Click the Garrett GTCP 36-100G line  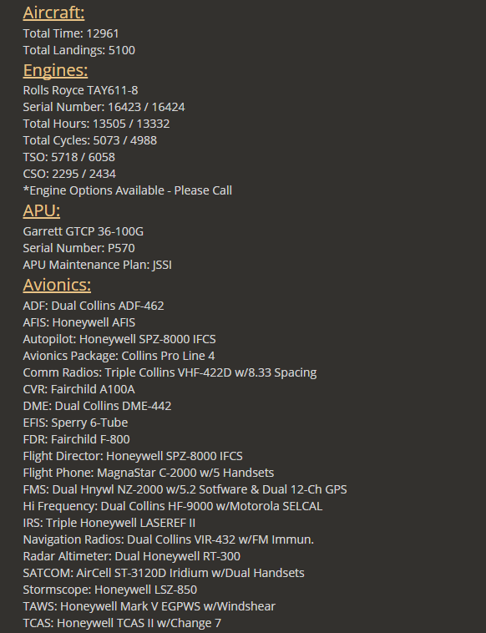click(x=84, y=231)
